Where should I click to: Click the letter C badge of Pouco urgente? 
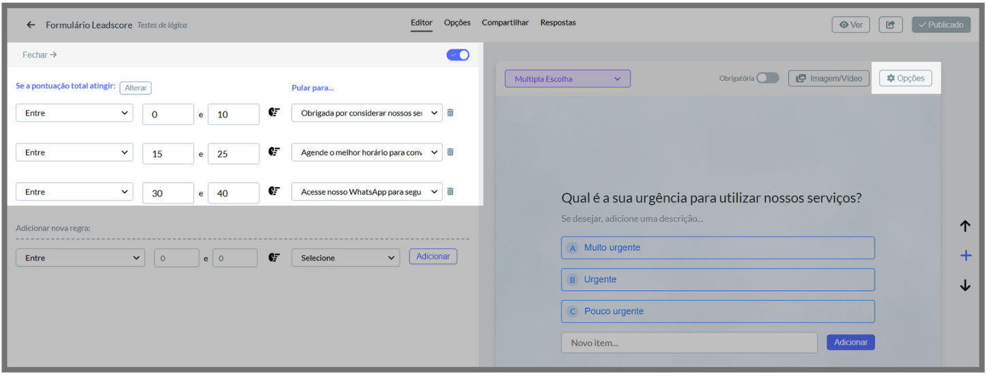573,312
